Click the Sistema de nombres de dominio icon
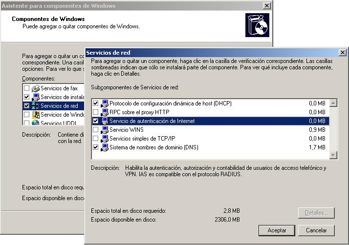 point(104,147)
